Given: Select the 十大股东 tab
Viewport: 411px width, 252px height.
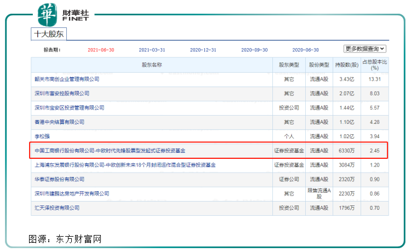Looking at the screenshot, I should (49, 34).
